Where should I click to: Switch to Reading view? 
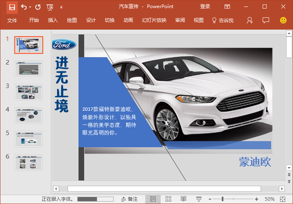(x=183, y=199)
